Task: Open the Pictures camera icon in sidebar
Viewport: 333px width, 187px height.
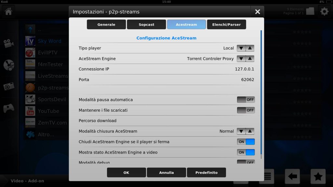Action: 9,86
